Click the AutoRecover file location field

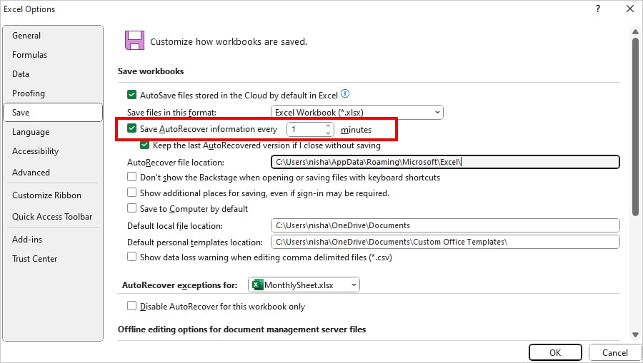tap(445, 162)
